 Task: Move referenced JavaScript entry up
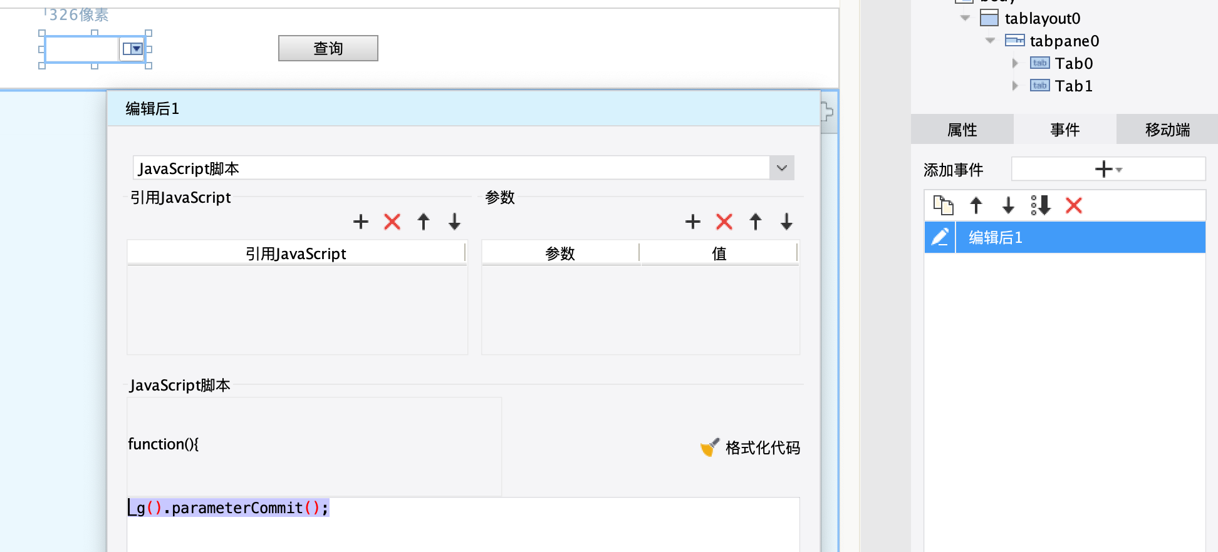click(x=424, y=222)
